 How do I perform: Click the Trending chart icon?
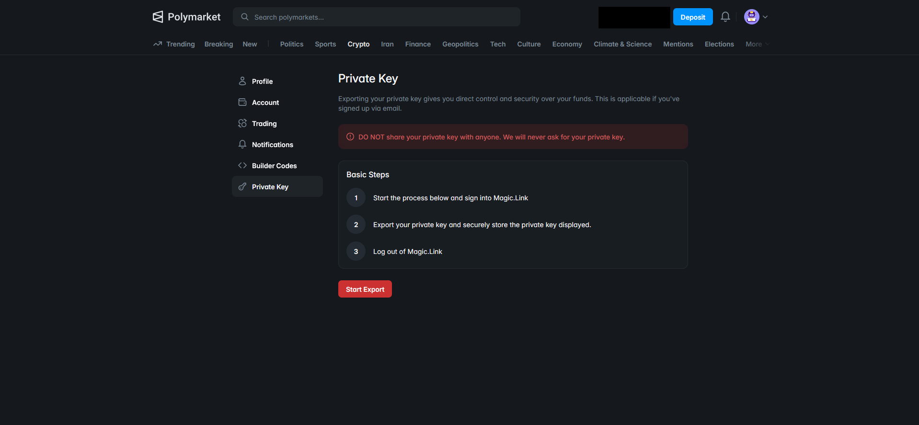coord(157,44)
